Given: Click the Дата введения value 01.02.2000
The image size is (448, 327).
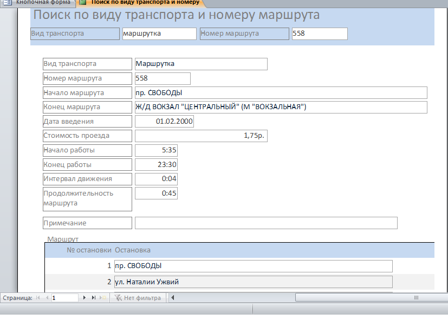Looking at the screenshot, I should click(164, 122).
